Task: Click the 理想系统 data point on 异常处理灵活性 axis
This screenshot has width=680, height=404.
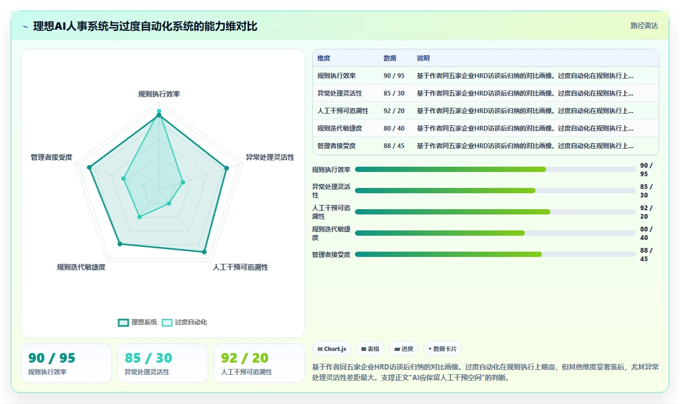Action: tap(226, 168)
